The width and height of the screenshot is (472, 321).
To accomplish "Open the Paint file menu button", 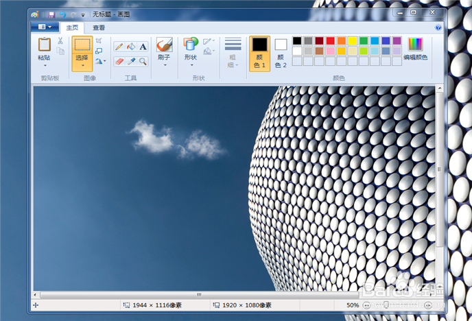I will pos(45,27).
